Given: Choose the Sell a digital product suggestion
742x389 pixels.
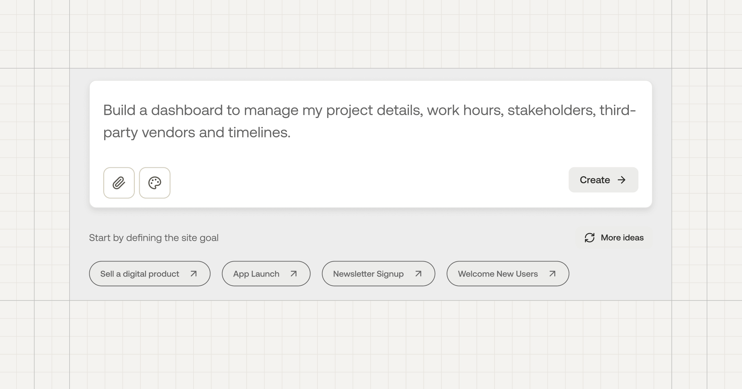Looking at the screenshot, I should (x=140, y=274).
